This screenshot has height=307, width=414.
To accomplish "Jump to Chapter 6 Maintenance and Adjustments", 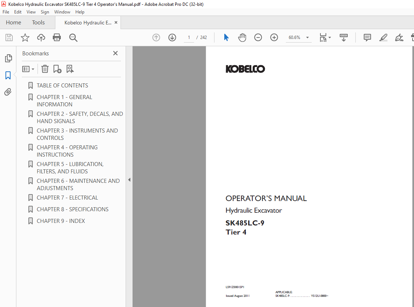I will pos(78,185).
